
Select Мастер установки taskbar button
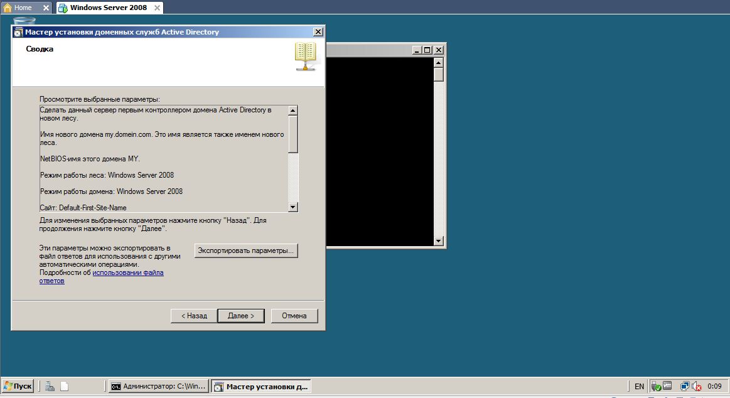[261, 386]
